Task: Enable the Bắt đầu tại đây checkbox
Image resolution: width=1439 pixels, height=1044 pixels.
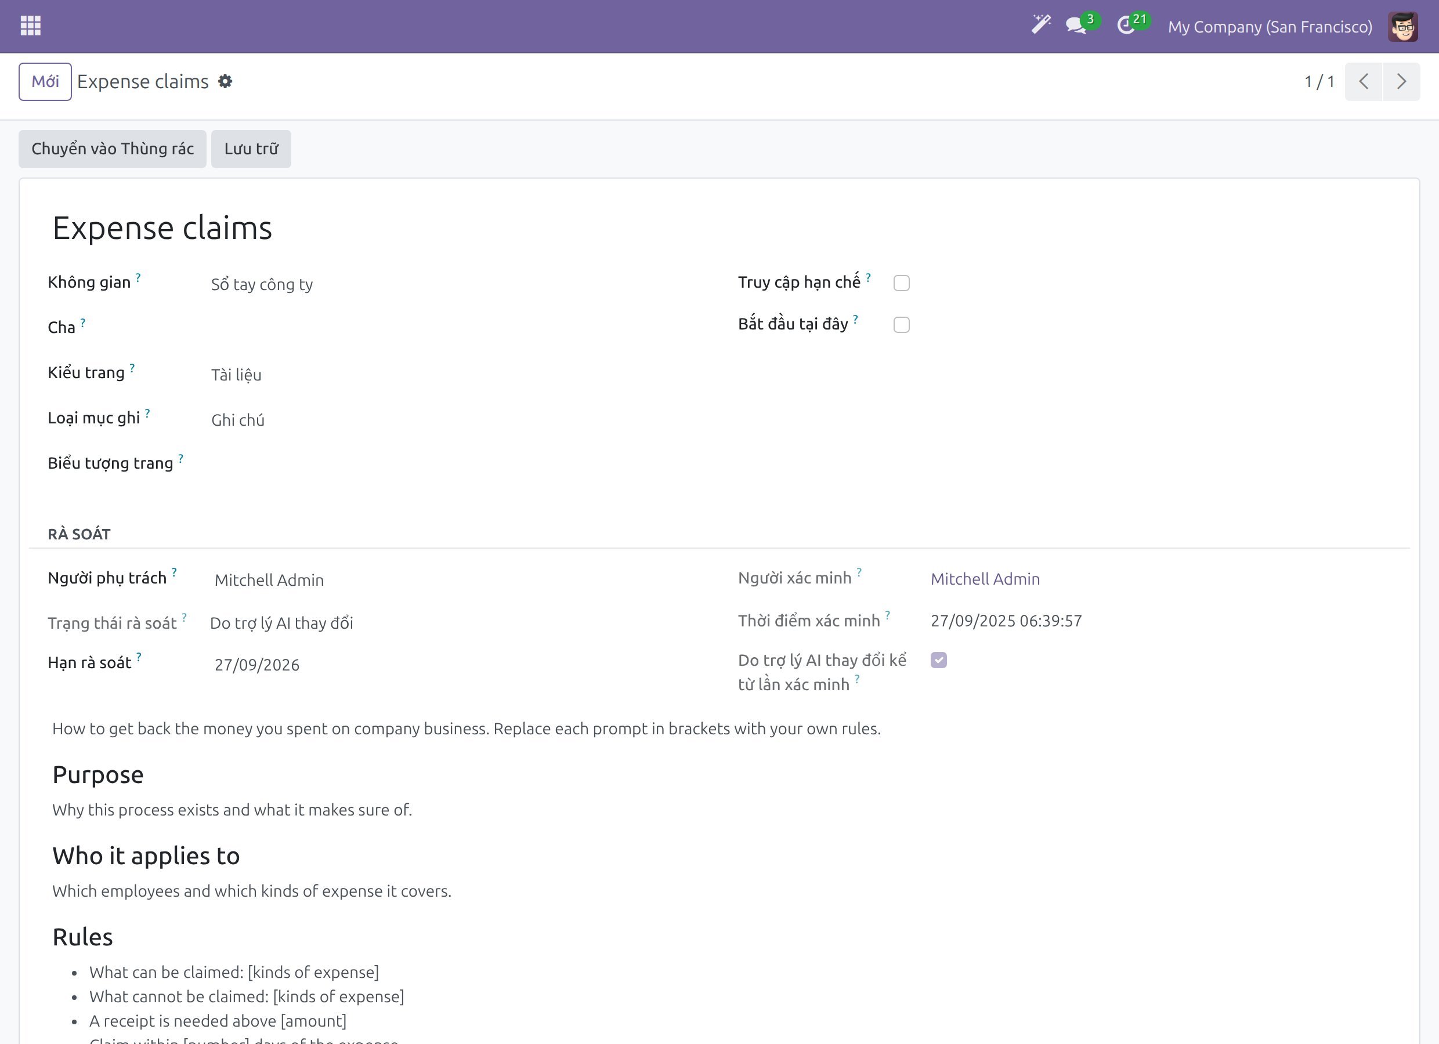Action: pyautogui.click(x=902, y=325)
